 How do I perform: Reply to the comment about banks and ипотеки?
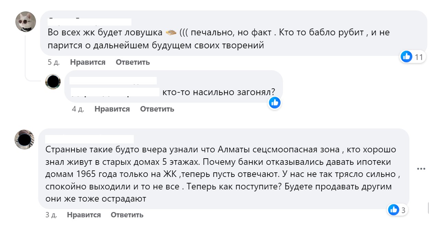(127, 215)
